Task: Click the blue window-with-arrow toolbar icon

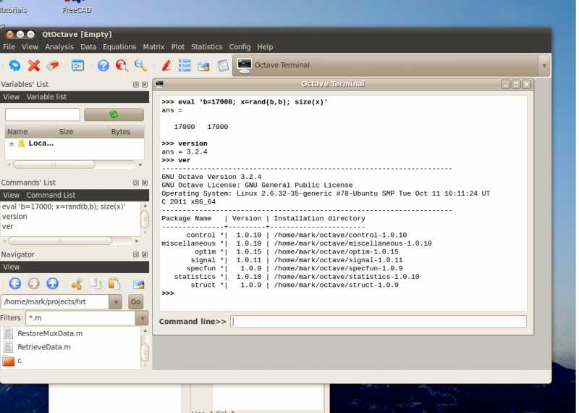Action: tap(77, 65)
